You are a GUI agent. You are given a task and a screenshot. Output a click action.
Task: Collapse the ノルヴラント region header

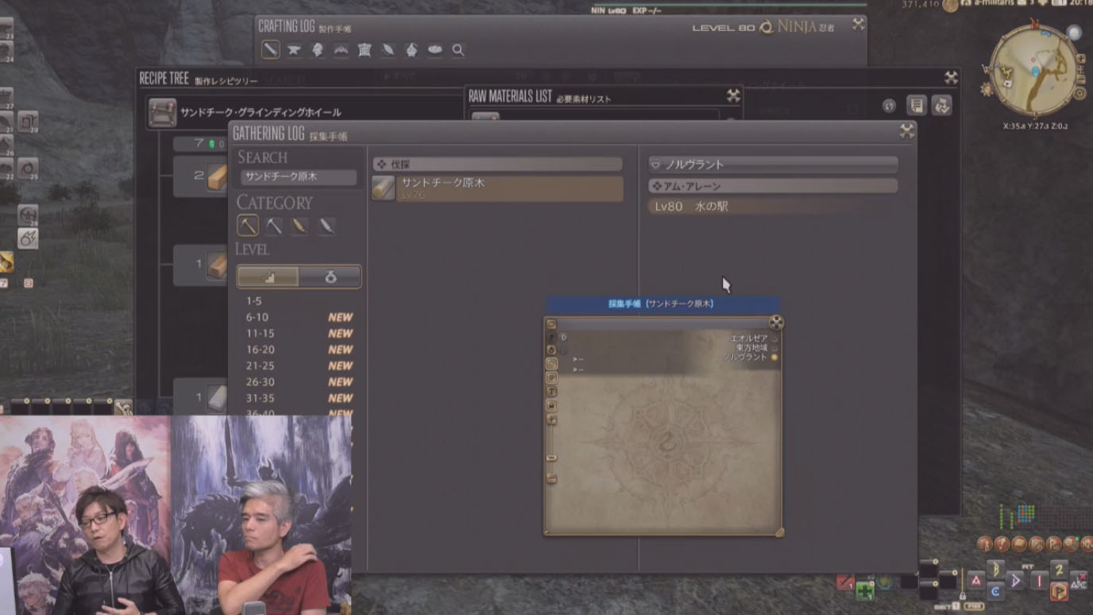point(773,164)
